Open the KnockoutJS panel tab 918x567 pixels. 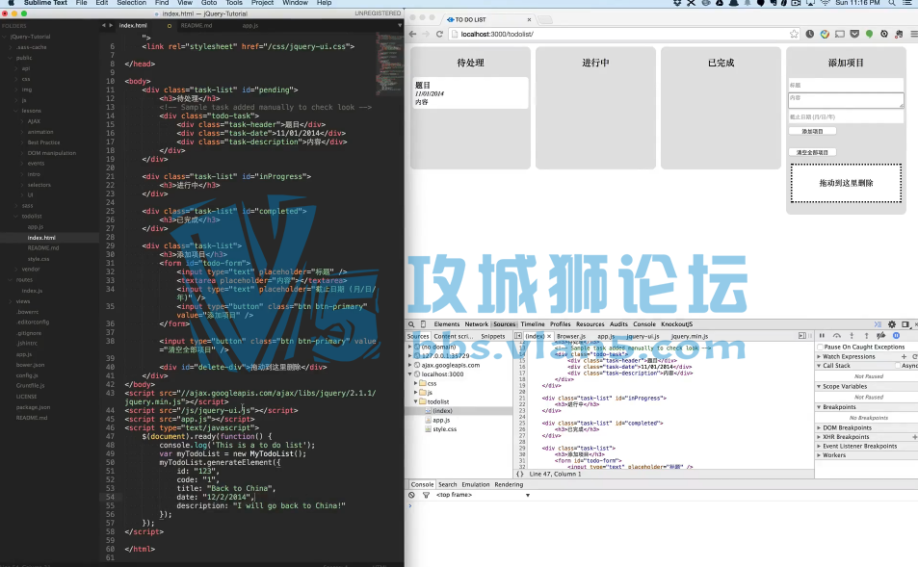(677, 324)
